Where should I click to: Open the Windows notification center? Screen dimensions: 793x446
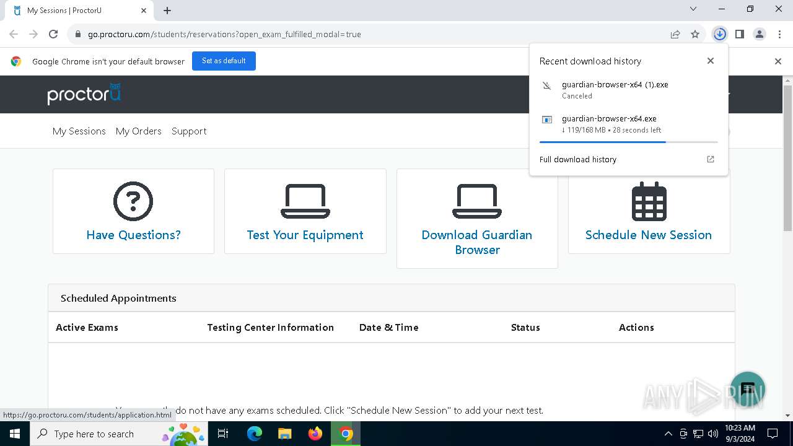point(773,434)
